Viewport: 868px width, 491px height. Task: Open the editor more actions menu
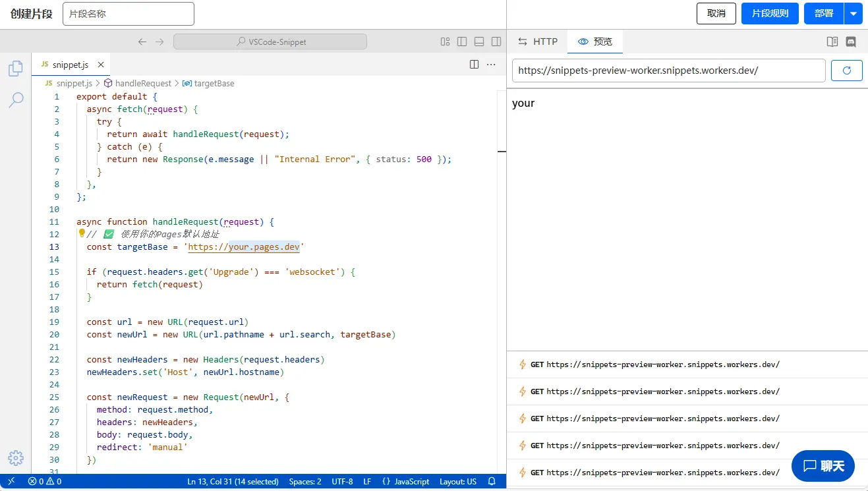tap(491, 65)
